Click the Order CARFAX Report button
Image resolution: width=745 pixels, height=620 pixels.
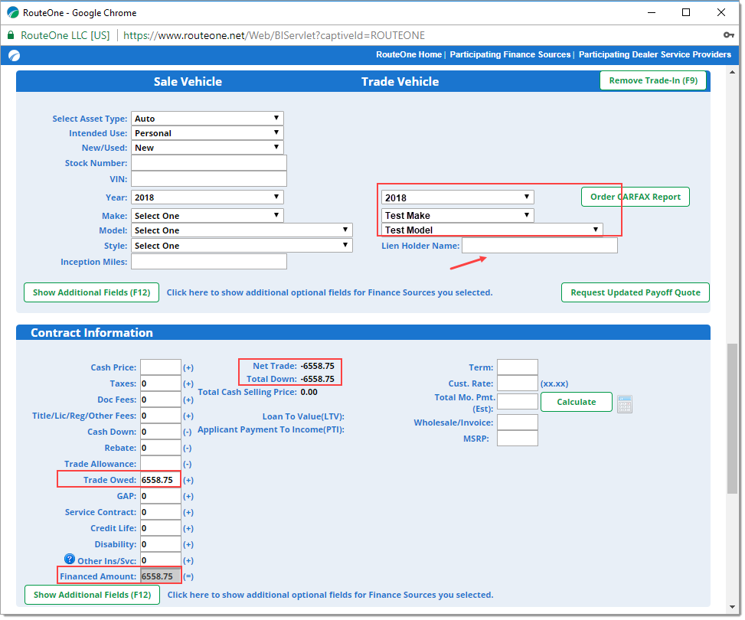point(636,197)
